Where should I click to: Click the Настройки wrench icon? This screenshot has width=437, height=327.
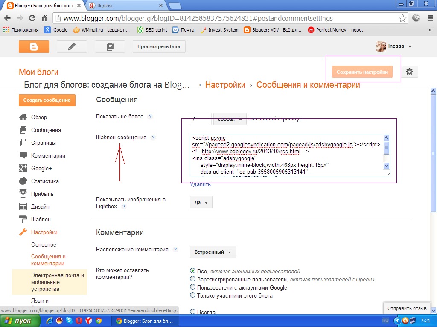(x=23, y=232)
